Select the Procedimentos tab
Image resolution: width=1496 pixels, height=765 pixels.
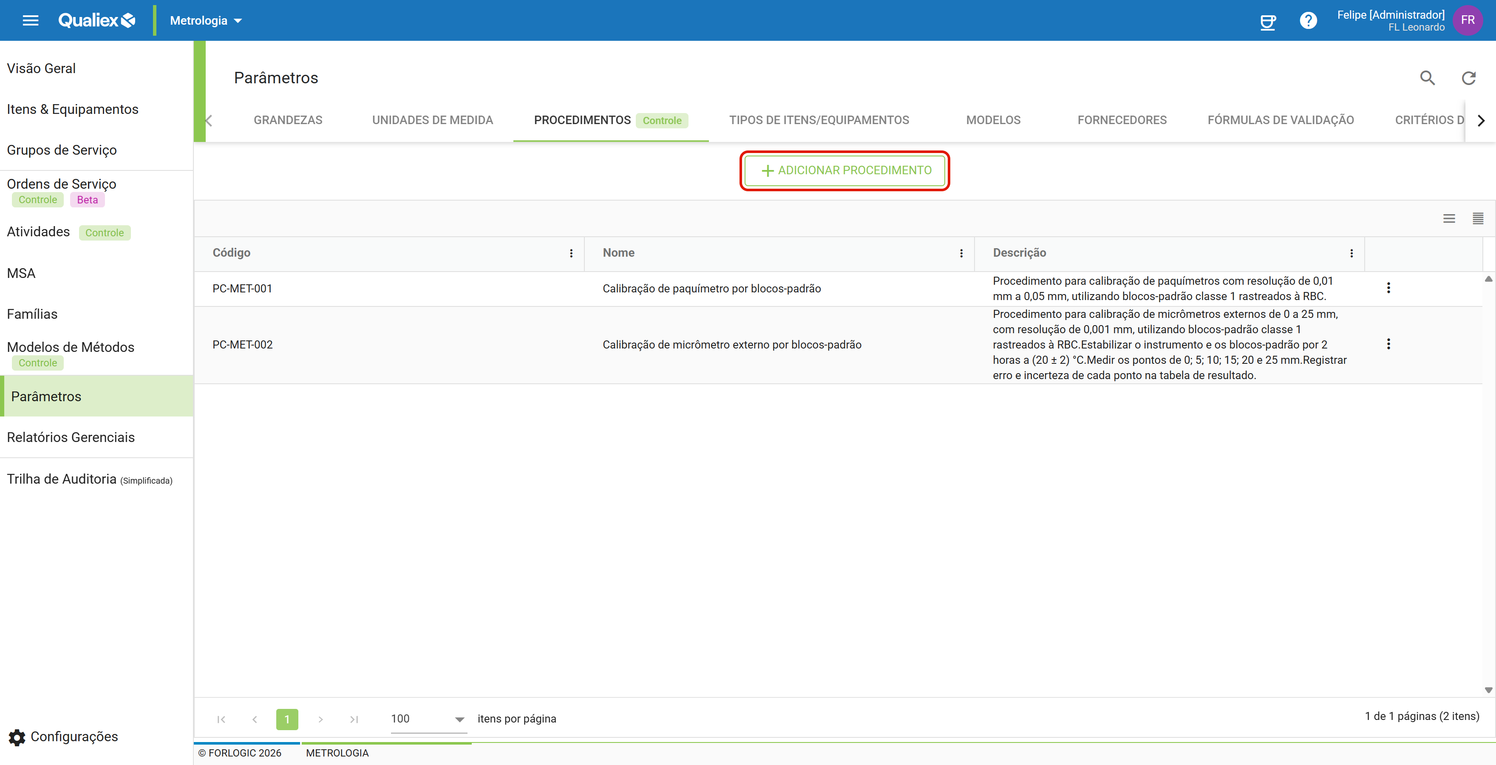point(610,120)
